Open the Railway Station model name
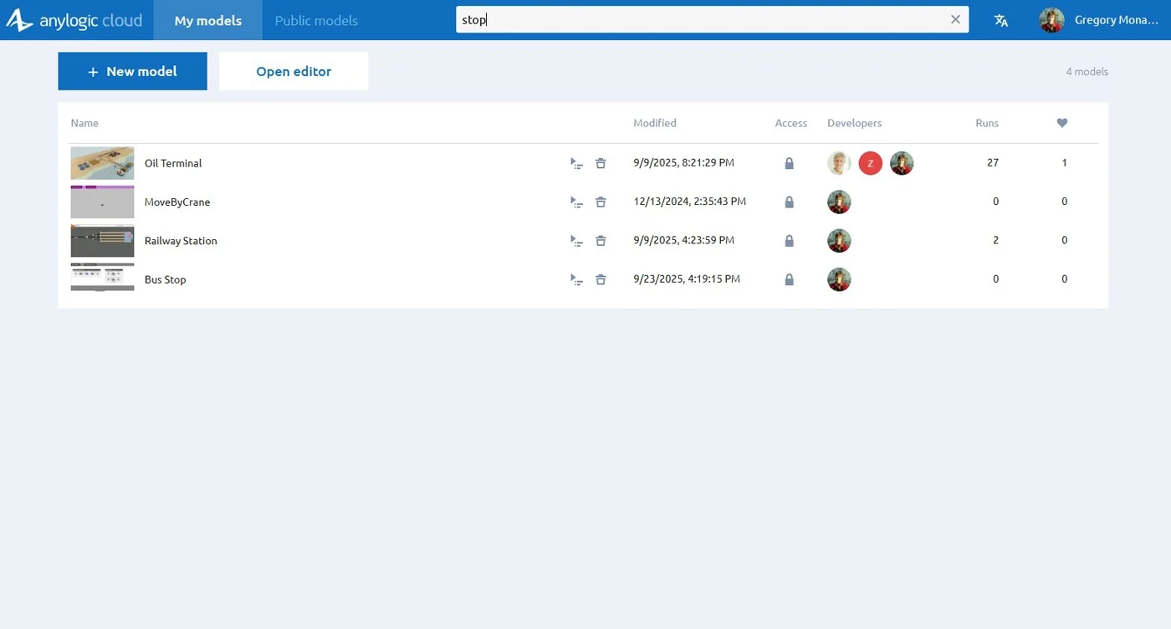 [181, 241]
